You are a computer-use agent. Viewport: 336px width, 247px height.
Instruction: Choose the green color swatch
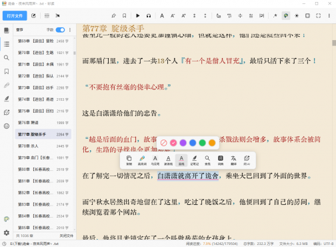[203, 143]
